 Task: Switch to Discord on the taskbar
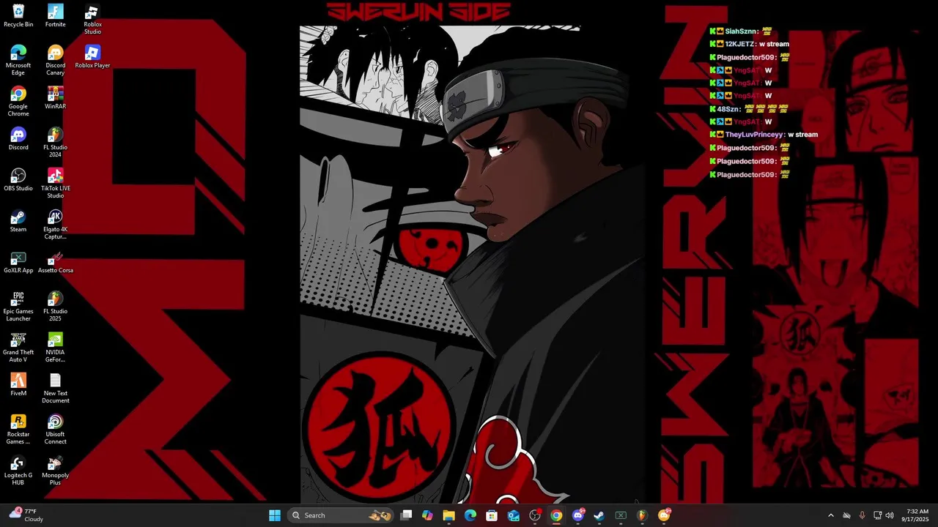tap(578, 515)
